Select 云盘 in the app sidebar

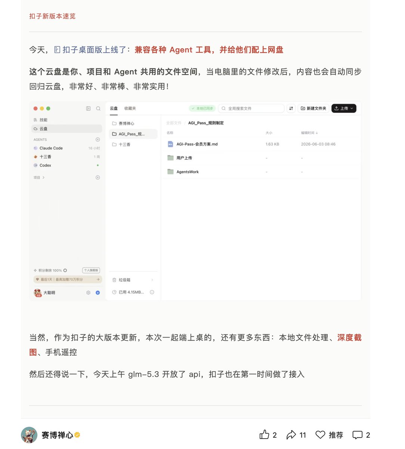67,128
